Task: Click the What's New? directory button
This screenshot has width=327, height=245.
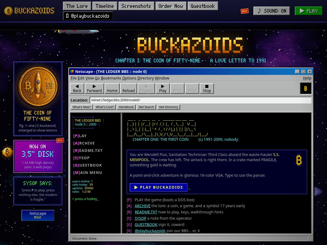Action: pyautogui.click(x=82, y=107)
